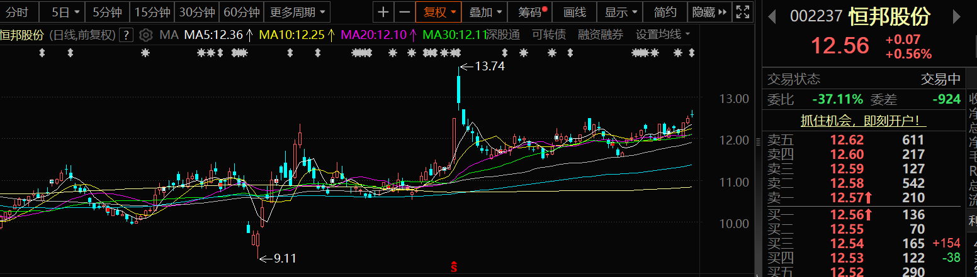Toggle the MA20:12.10 average line
The image size is (977, 277).
[378, 35]
